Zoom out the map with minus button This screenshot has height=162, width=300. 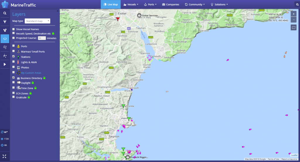(294, 20)
